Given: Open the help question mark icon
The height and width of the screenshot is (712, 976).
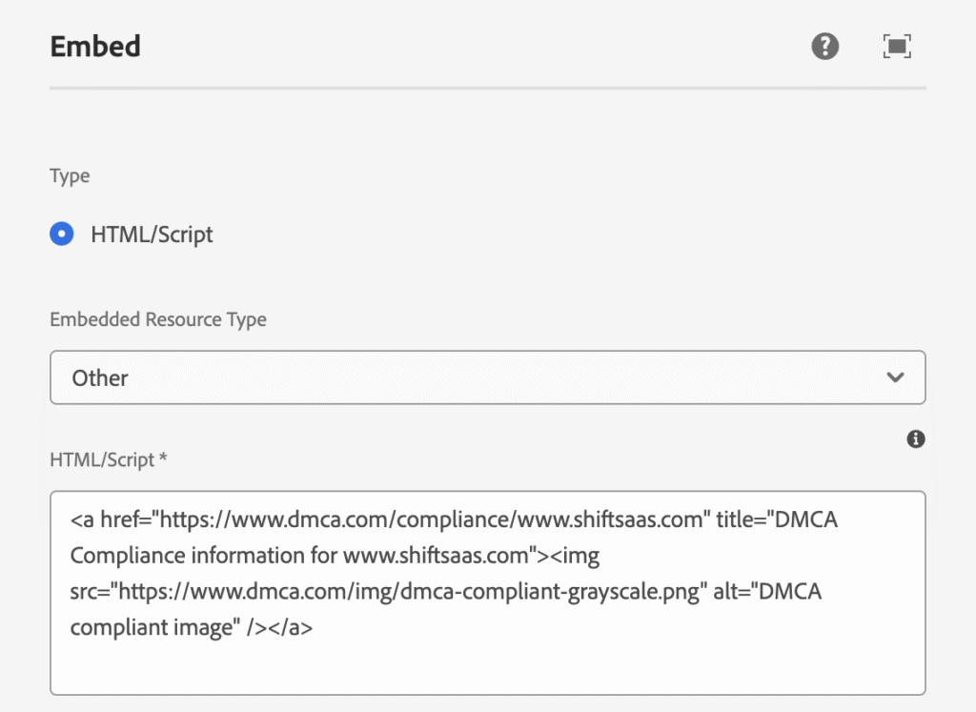Looking at the screenshot, I should coord(824,46).
